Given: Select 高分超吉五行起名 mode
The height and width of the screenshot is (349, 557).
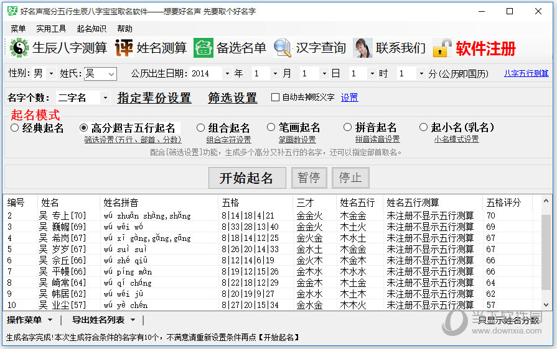Looking at the screenshot, I should coord(83,127).
